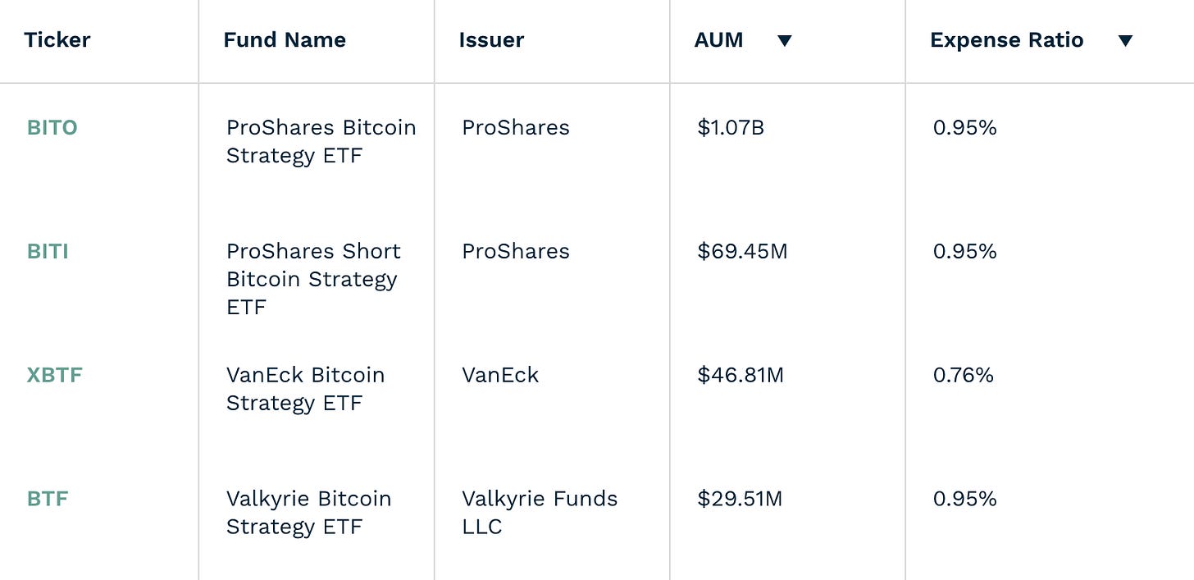The height and width of the screenshot is (580, 1194).
Task: Click Valkyrie Bitcoin Strategy ETF fund name
Action: point(308,513)
